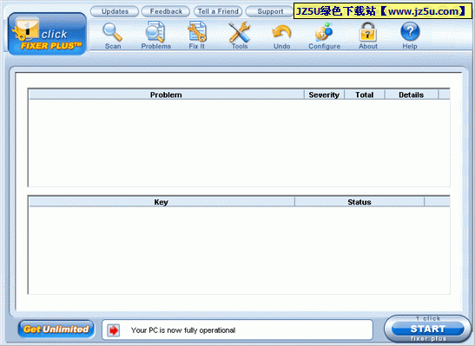The image size is (475, 346).
Task: Click the red arrow status icon
Action: [x=113, y=330]
